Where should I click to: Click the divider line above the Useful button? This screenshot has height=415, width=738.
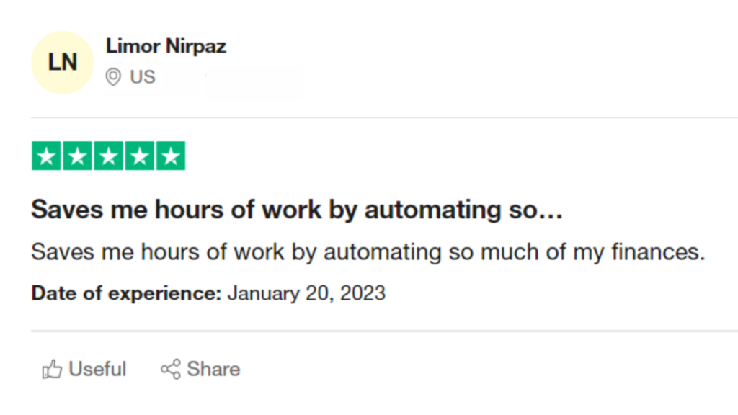click(385, 331)
